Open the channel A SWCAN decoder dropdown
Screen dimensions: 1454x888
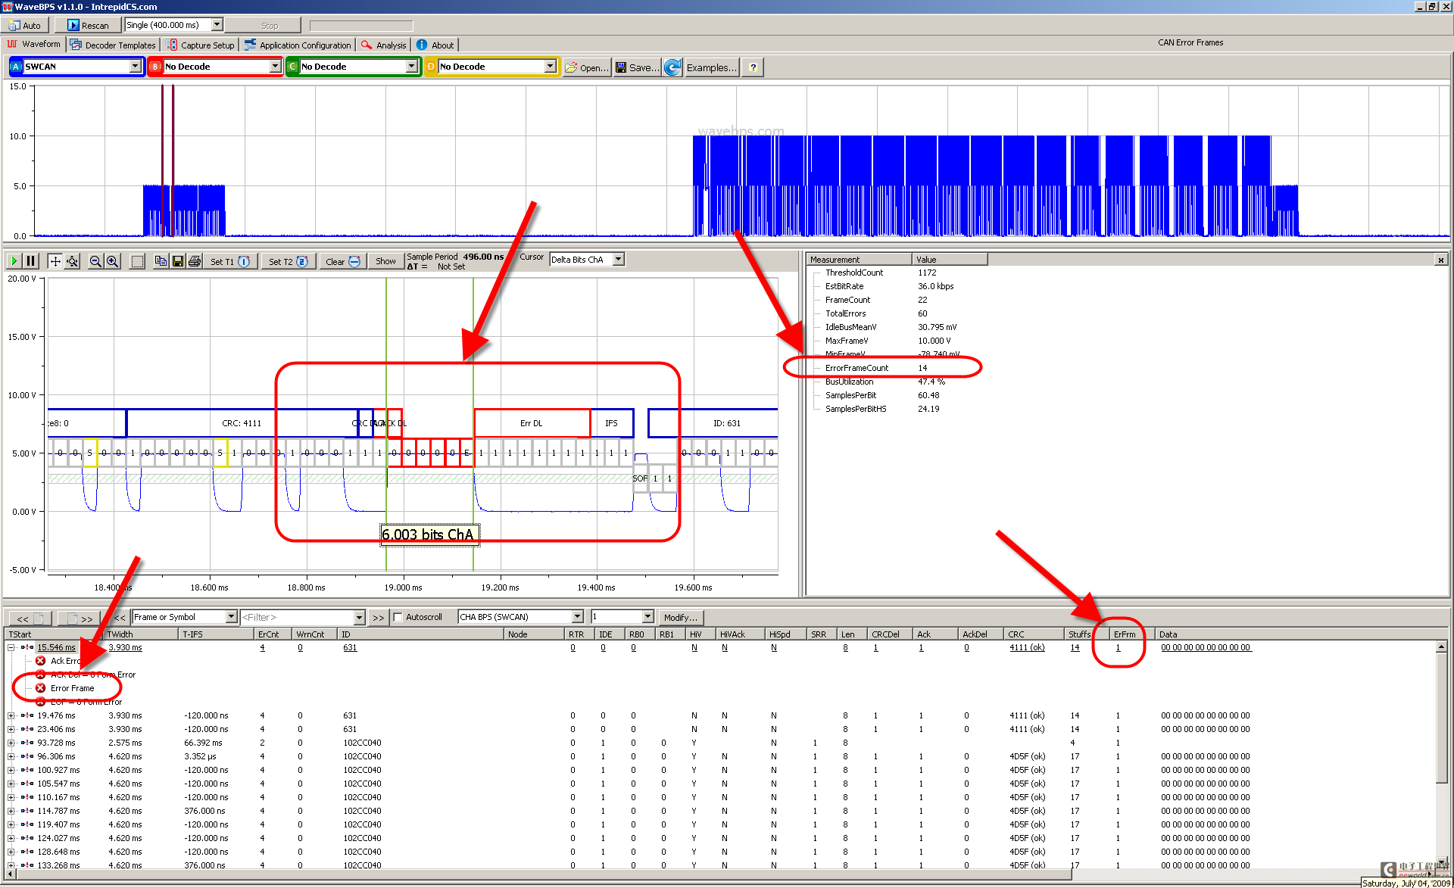135,67
